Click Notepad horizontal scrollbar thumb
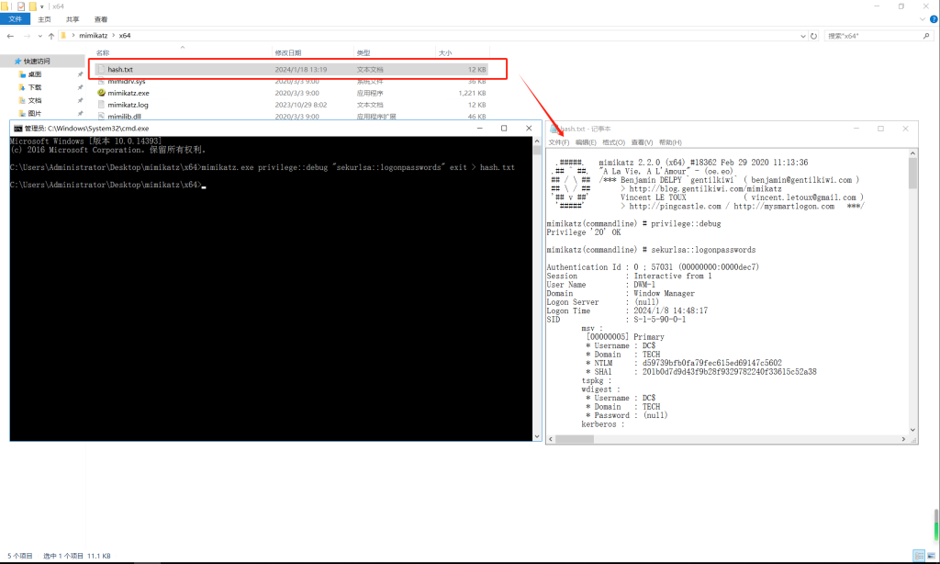The height and width of the screenshot is (564, 940). 575,439
